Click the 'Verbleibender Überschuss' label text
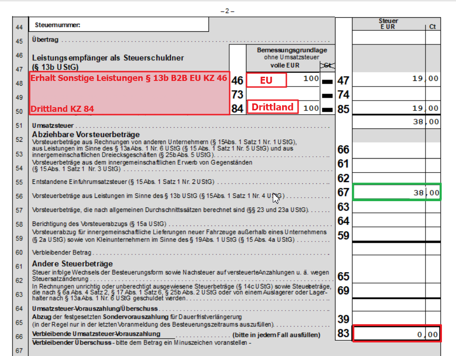Image resolution: width=456 pixels, height=356 pixels. tap(72, 342)
